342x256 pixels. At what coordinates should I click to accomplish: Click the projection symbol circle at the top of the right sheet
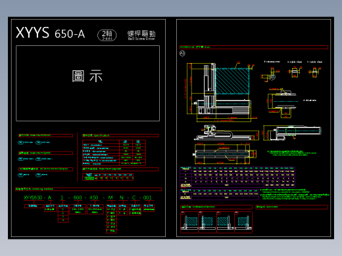click(x=182, y=53)
